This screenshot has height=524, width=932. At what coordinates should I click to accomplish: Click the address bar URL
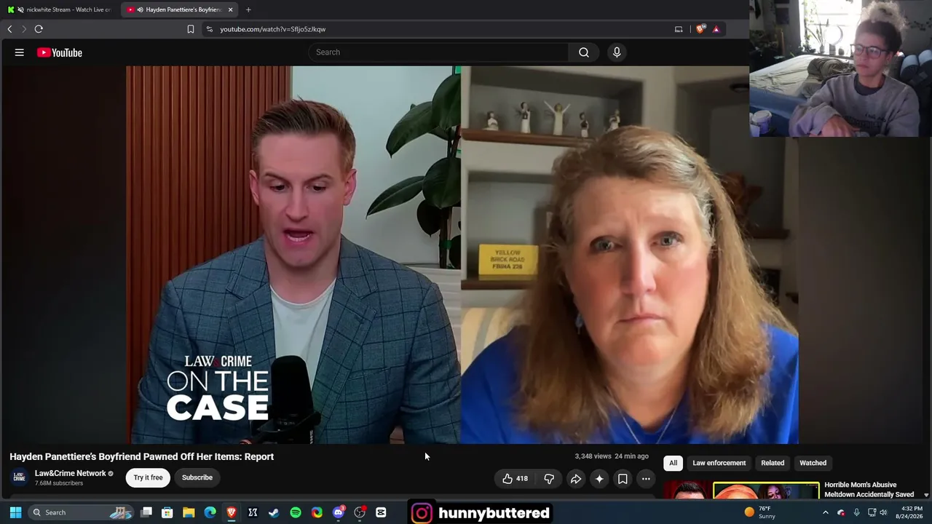coord(273,29)
